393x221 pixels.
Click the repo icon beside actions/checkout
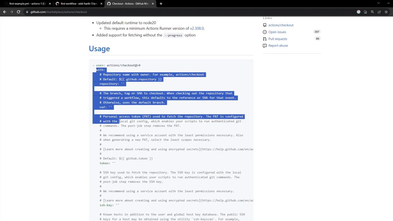point(265,25)
